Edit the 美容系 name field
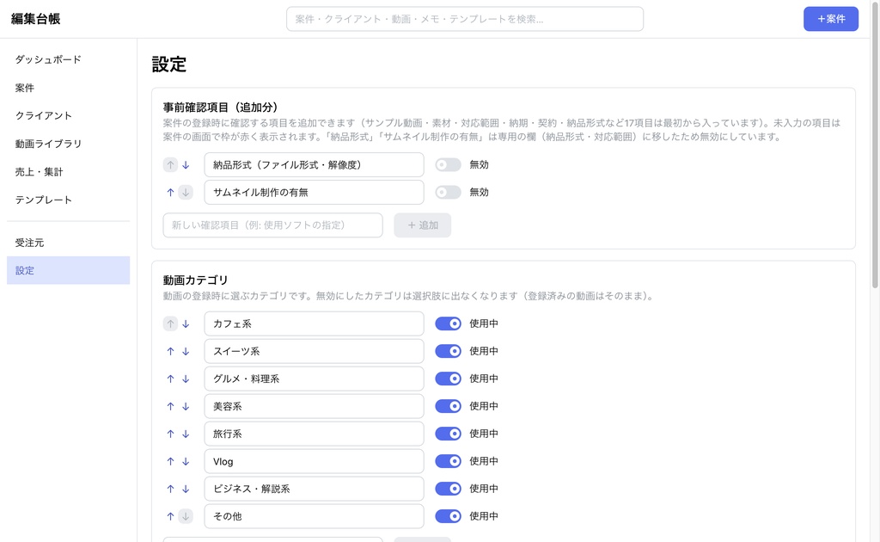 click(x=314, y=406)
